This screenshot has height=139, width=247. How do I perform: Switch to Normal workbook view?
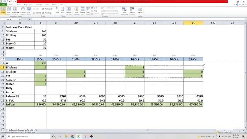(3, 11)
